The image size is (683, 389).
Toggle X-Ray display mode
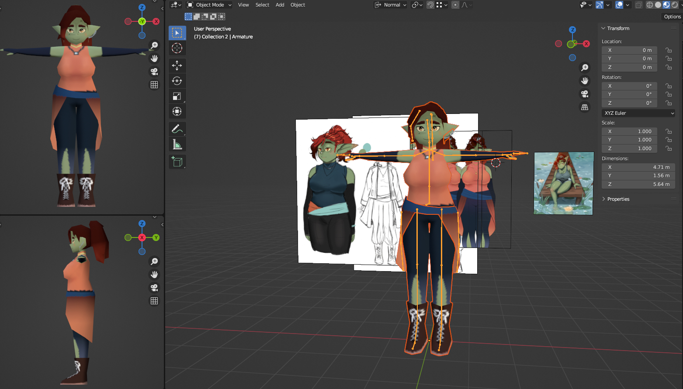click(638, 5)
